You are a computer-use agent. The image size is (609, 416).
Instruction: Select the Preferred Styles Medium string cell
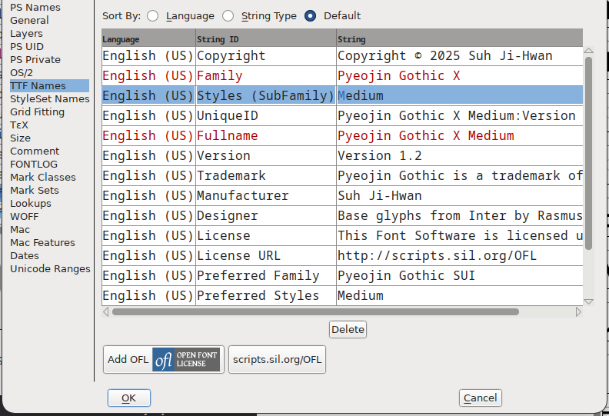tap(460, 295)
